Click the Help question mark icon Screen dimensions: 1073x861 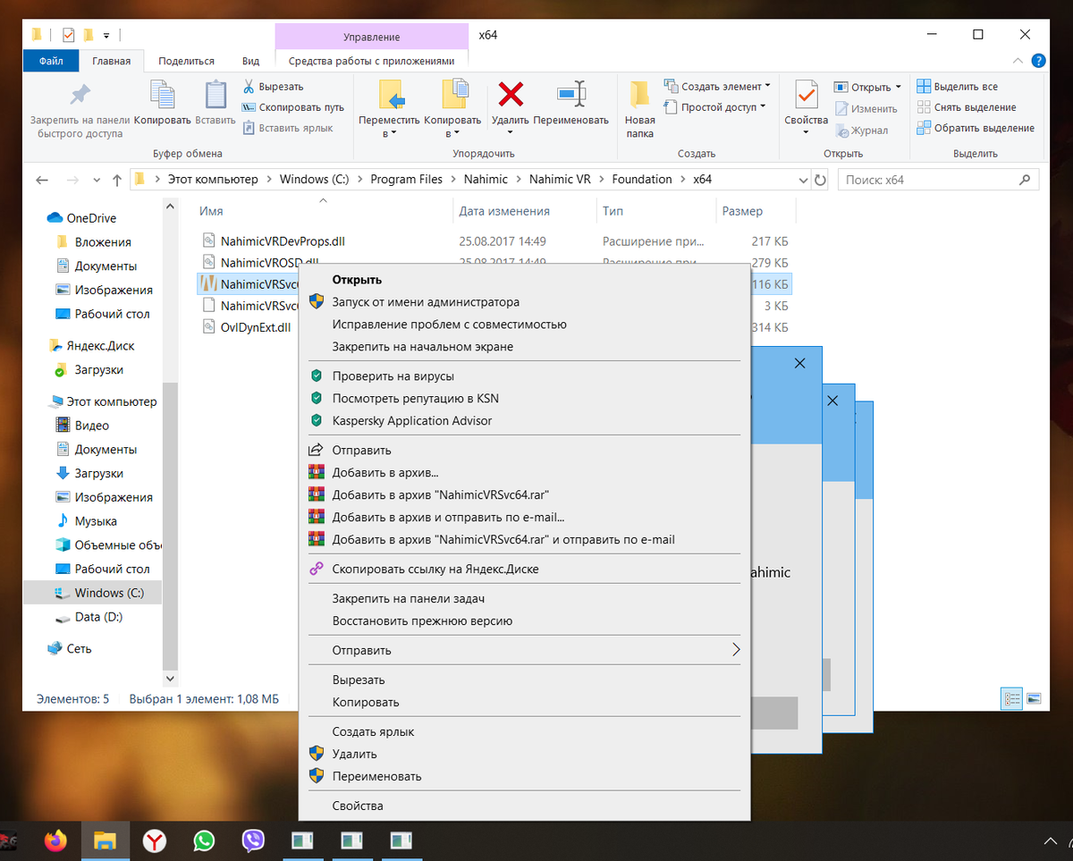[x=1038, y=62]
